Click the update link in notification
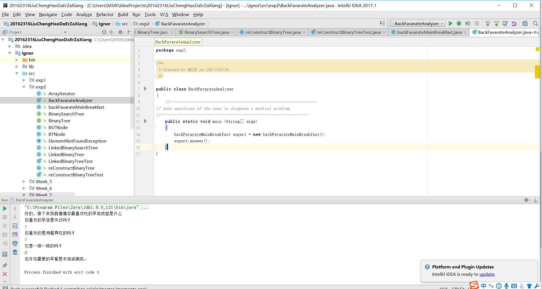542x289 pixels. click(x=487, y=274)
